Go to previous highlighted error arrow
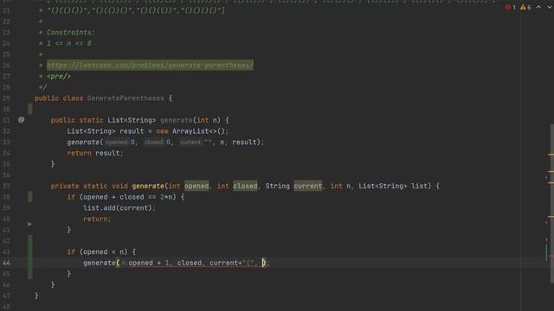The width and height of the screenshot is (554, 311). click(x=538, y=7)
